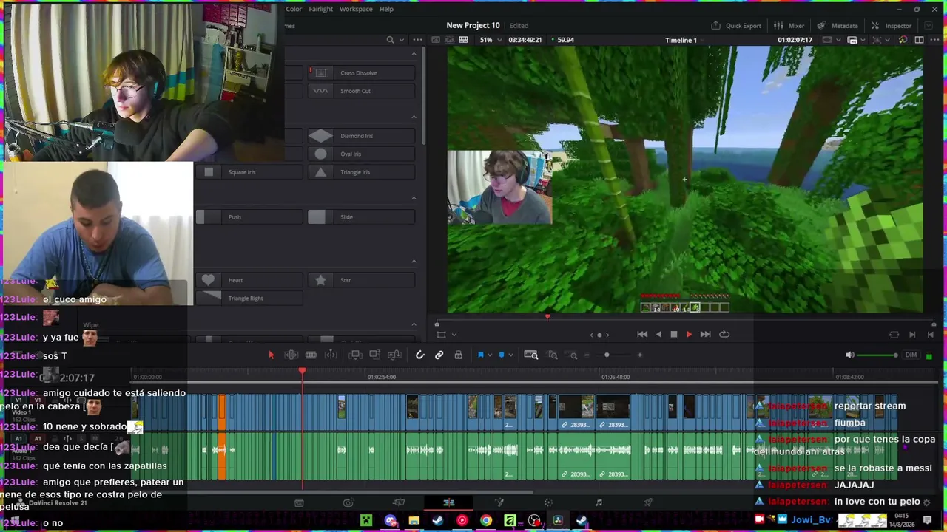This screenshot has width=947, height=532.
Task: Open the Workspace menu
Action: (x=356, y=9)
